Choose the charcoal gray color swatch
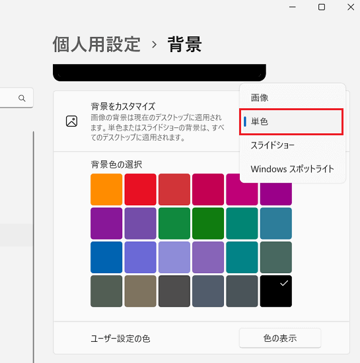 point(174,291)
